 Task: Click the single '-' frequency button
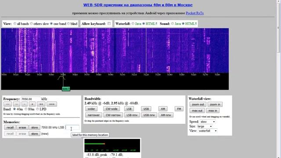point(25,104)
